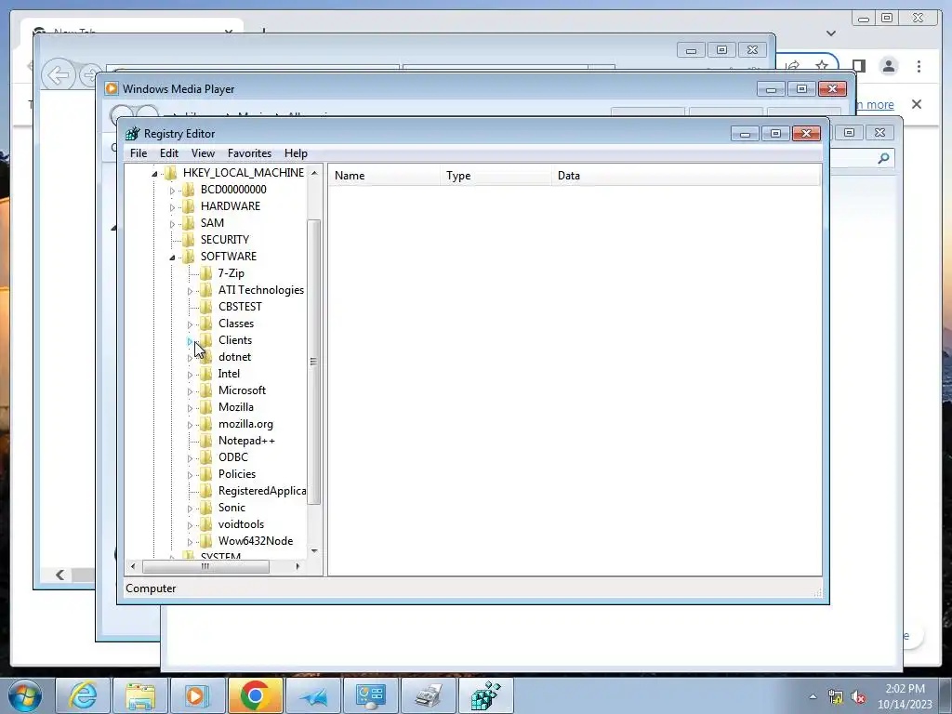Collapse the SOFTWARE key
Viewport: 952px width, 714px height.
(172, 258)
